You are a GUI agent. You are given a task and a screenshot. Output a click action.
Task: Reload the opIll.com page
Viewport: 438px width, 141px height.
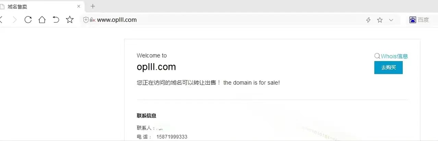click(28, 20)
